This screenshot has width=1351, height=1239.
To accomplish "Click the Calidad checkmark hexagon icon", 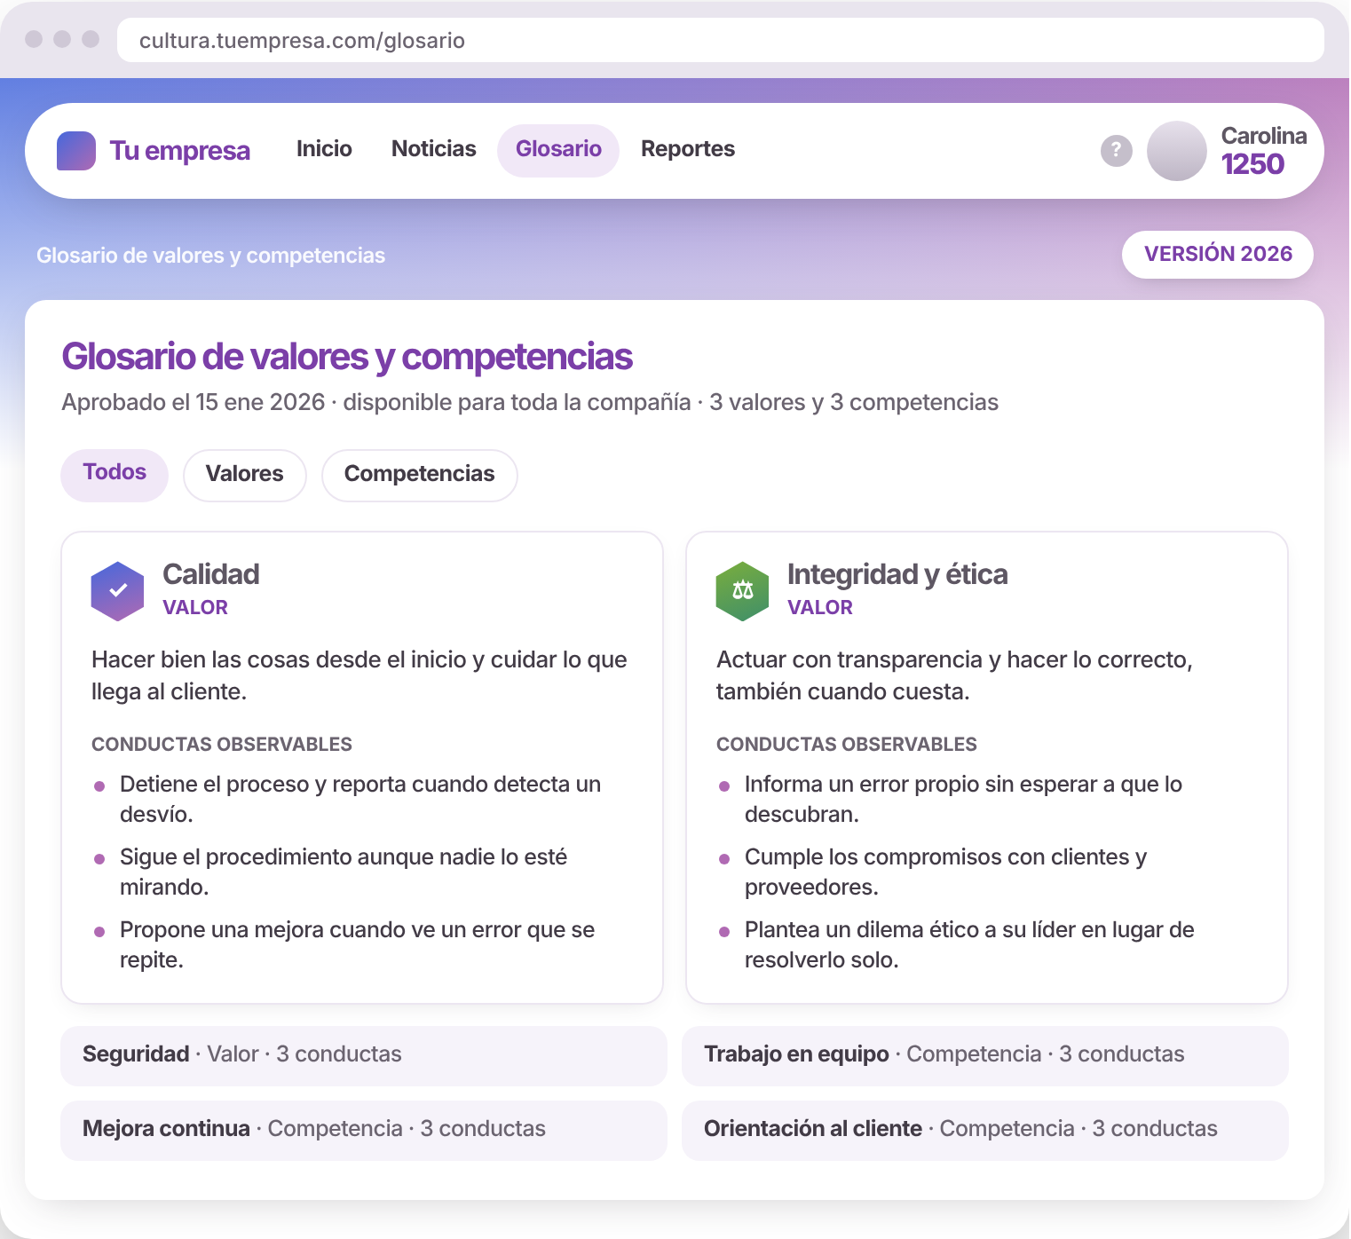I will 117,591.
